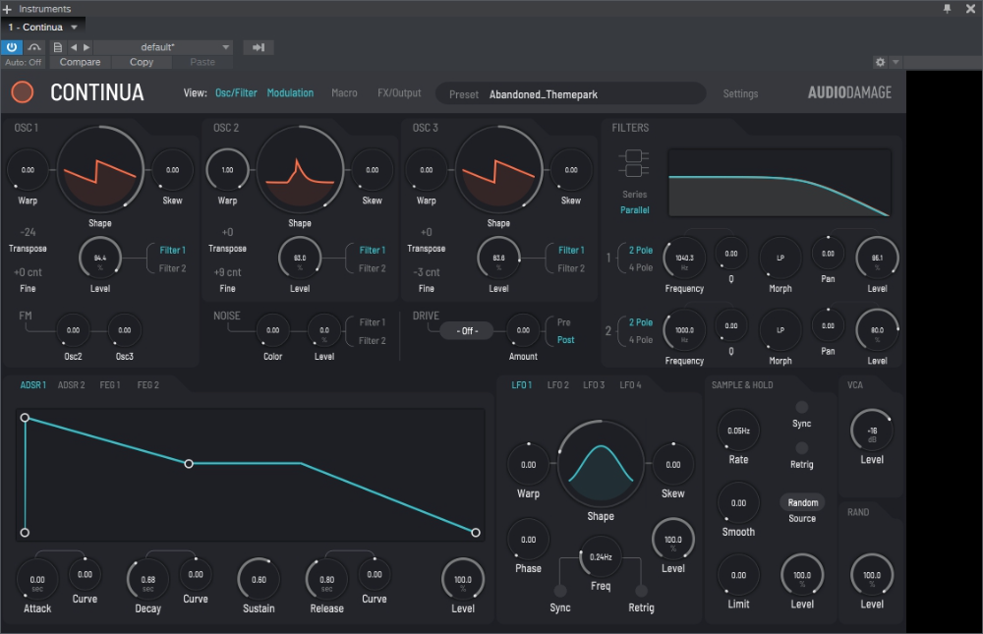
Task: Open the Drive type dropdown showing Off
Action: point(467,330)
